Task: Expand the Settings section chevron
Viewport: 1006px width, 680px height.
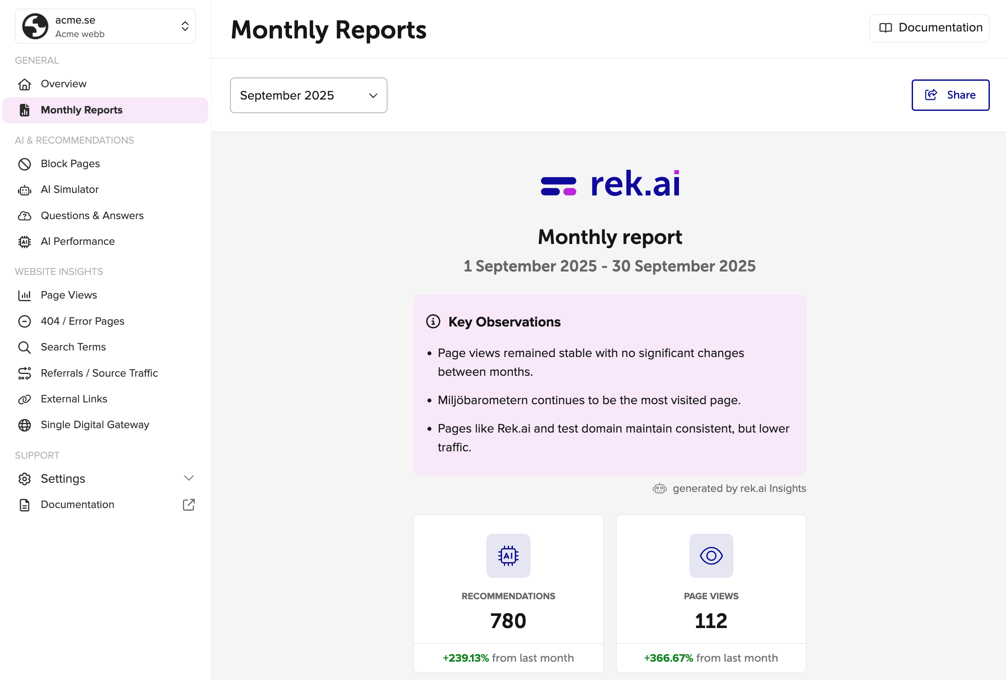Action: click(189, 478)
